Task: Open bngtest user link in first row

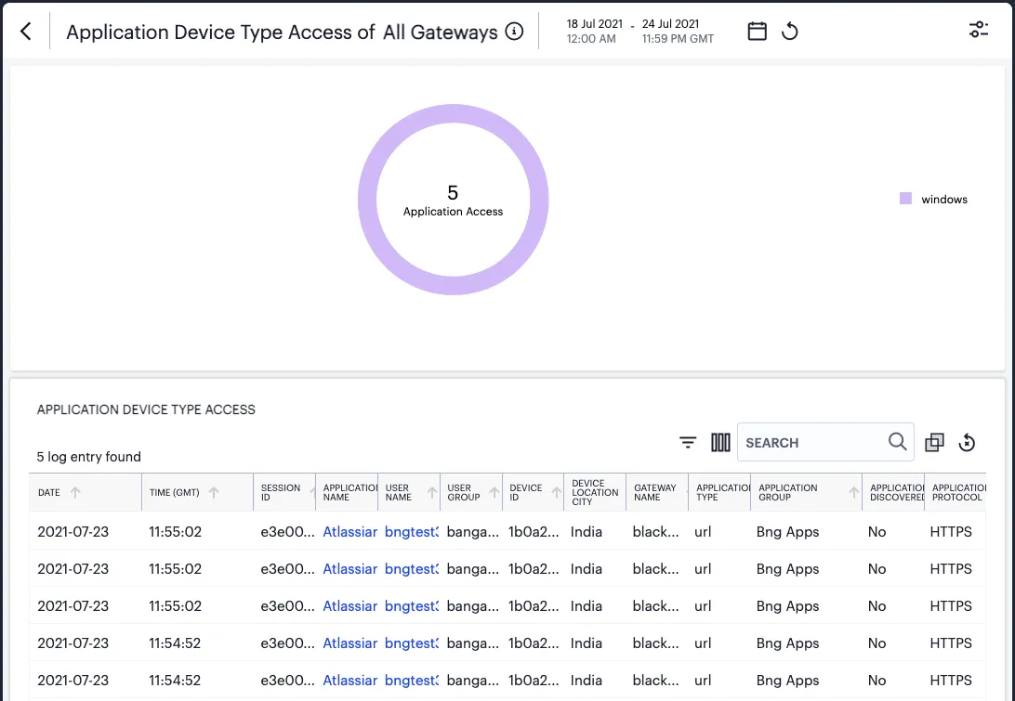Action: coord(411,532)
